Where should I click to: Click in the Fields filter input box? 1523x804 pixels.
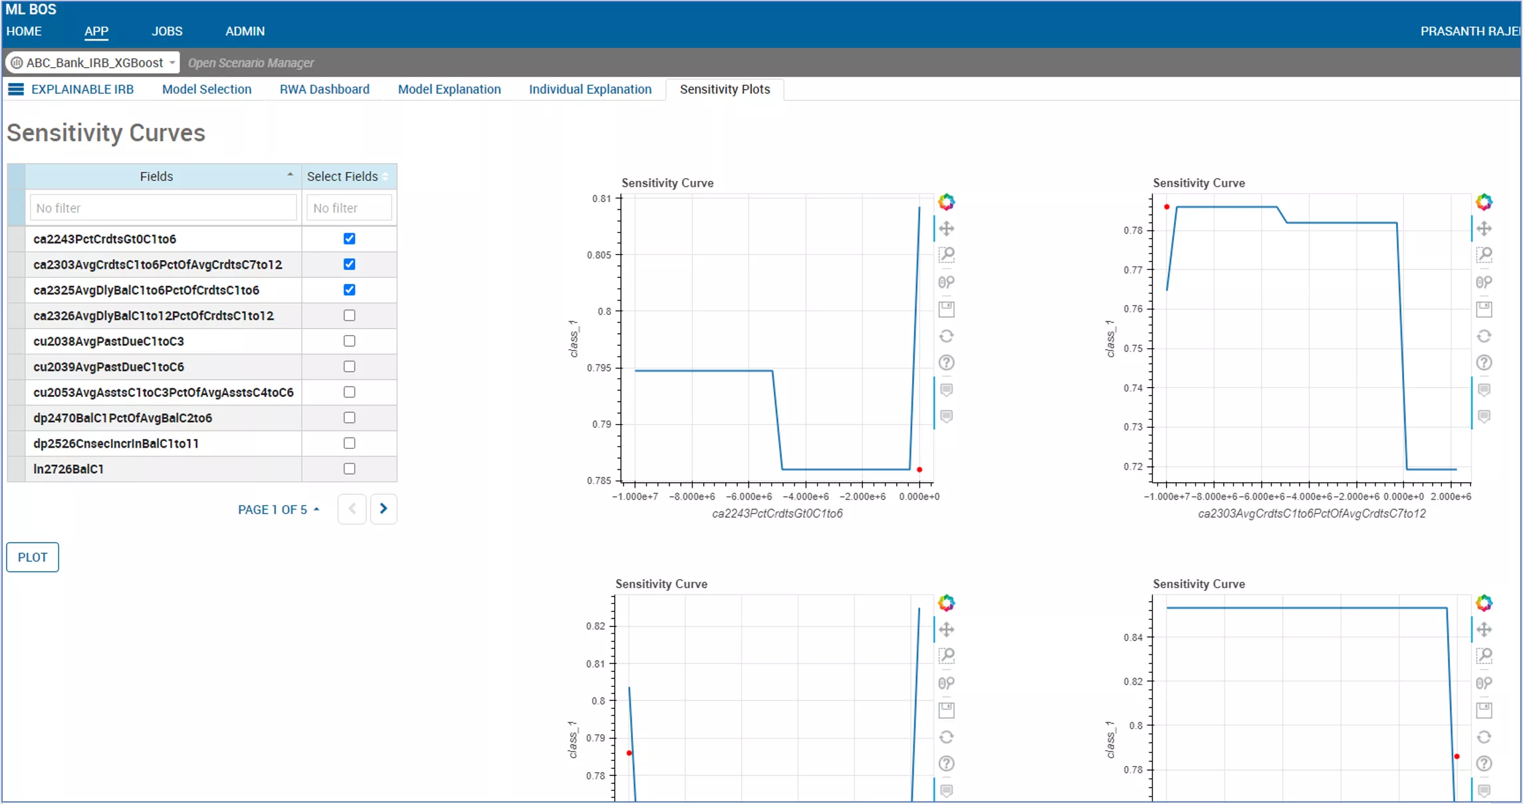point(162,207)
